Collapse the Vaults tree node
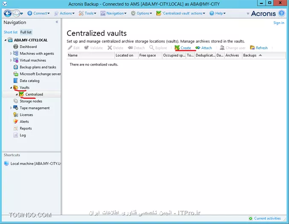The image size is (289, 224). 11,87
